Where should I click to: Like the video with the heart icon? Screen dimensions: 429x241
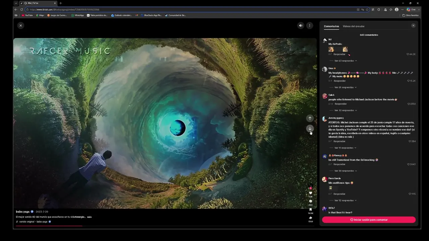pos(310,193)
